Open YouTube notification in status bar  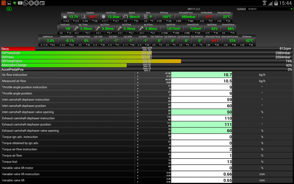[20, 3]
